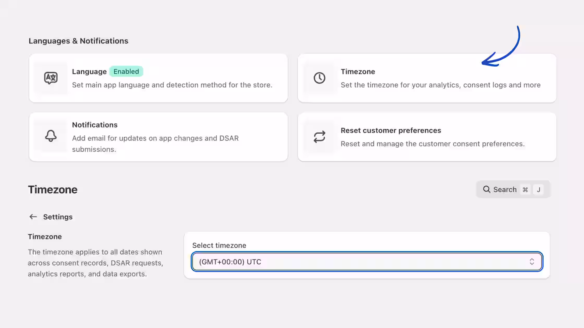584x328 pixels.
Task: Click the large Timezone page title
Action: coord(53,190)
